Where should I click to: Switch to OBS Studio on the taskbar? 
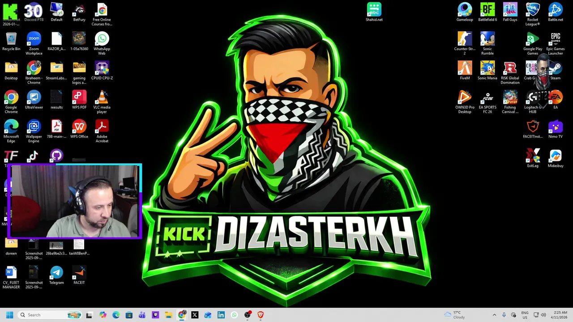point(248,315)
